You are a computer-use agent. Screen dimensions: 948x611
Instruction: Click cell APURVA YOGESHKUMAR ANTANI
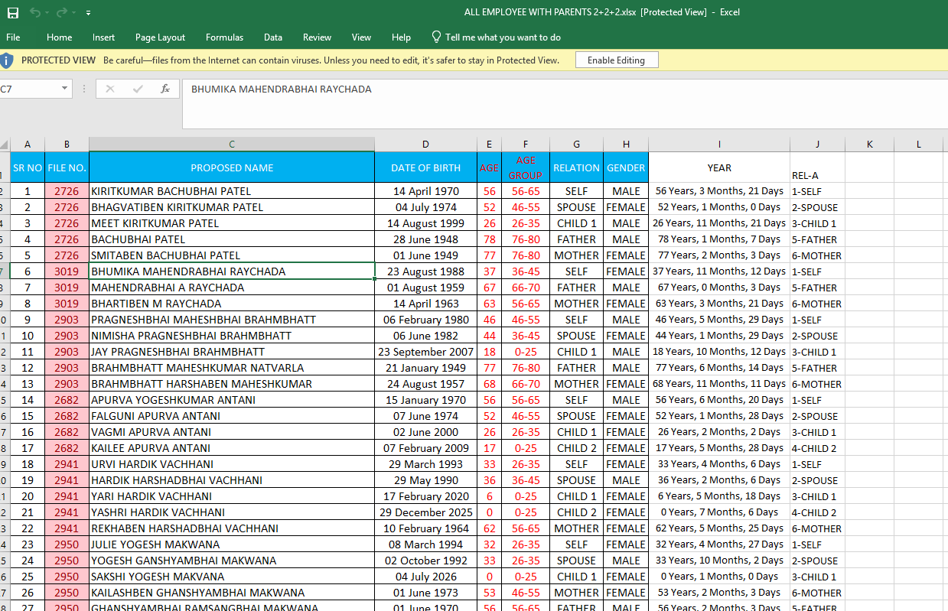pos(232,400)
